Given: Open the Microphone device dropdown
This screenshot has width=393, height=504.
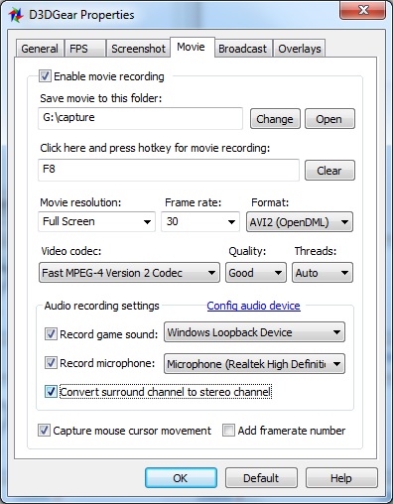Looking at the screenshot, I should pos(254,364).
